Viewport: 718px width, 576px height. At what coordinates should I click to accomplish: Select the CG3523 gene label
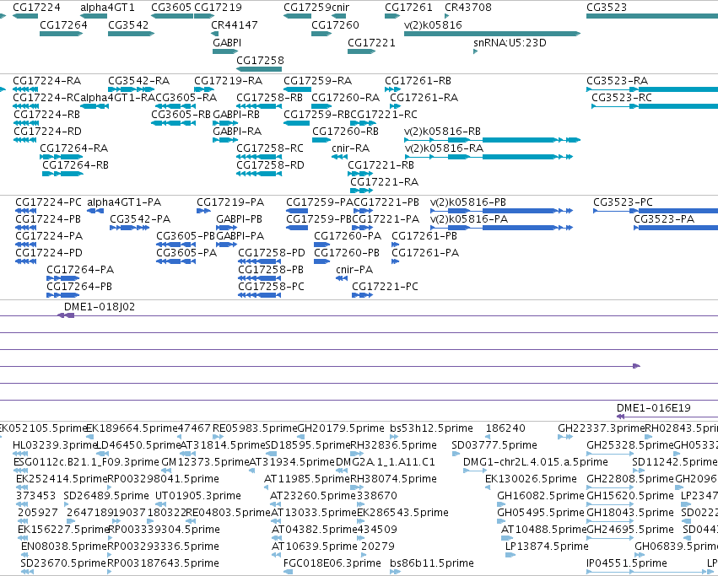coord(607,8)
